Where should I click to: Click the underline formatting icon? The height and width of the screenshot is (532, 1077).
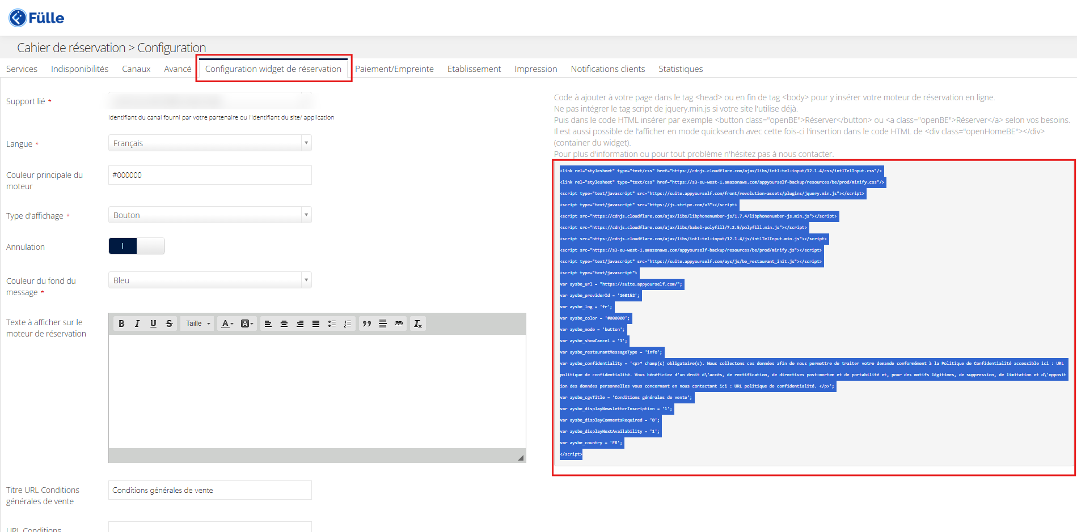coord(153,324)
